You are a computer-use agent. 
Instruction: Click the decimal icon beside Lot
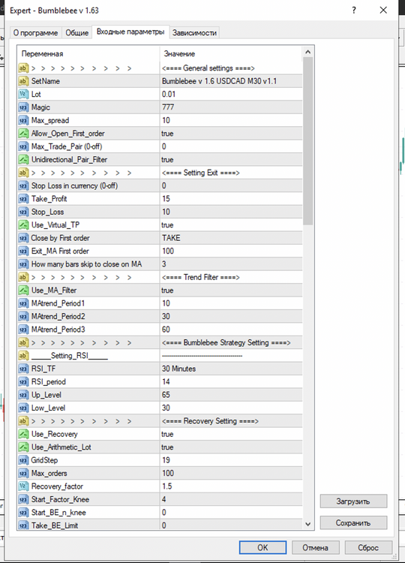pos(23,94)
